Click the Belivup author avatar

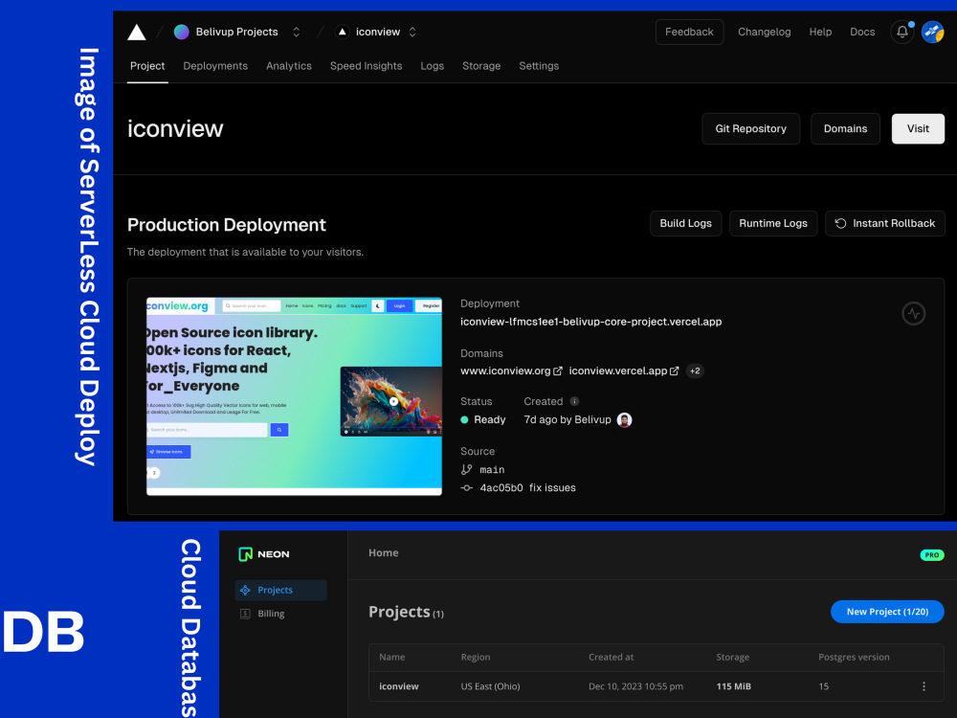[624, 420]
